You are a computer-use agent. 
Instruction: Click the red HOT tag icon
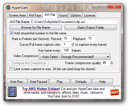114,92
